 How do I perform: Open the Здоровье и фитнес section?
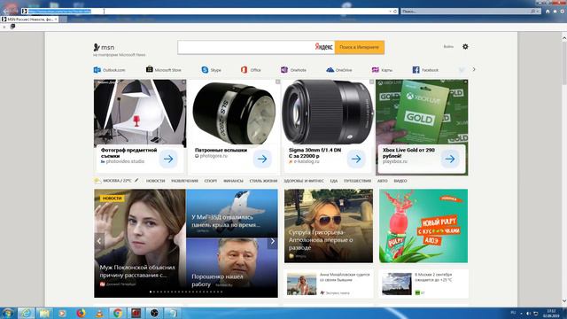pos(304,181)
